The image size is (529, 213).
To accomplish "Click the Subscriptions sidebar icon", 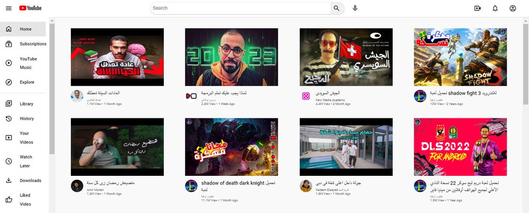I will click(9, 44).
